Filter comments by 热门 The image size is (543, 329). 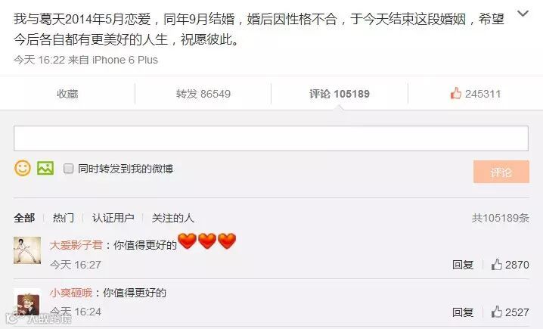tap(64, 218)
